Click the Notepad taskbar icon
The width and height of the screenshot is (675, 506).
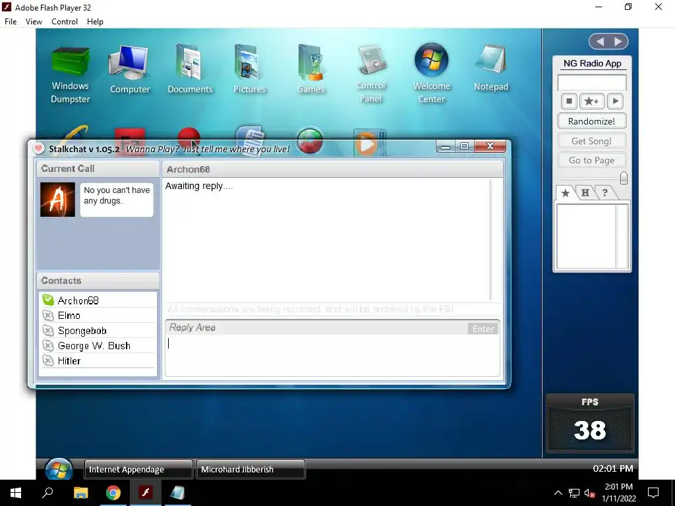click(177, 493)
